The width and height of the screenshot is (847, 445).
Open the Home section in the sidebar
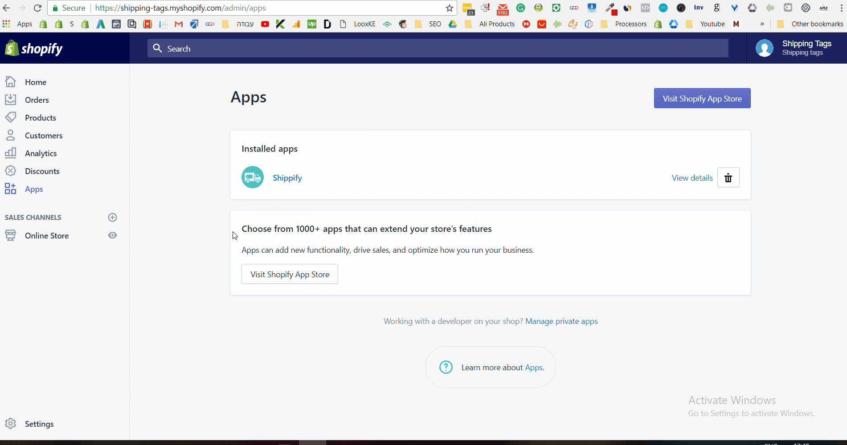[x=36, y=82]
